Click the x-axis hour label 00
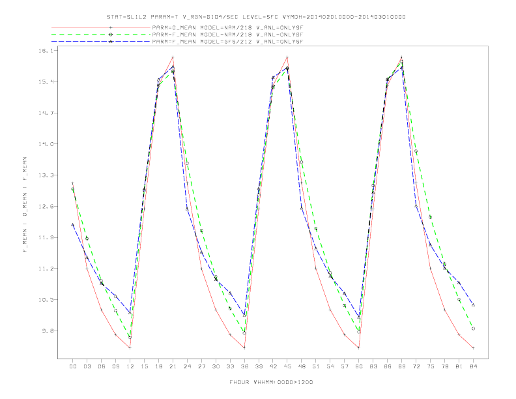This screenshot has height=399, width=516. (x=73, y=366)
